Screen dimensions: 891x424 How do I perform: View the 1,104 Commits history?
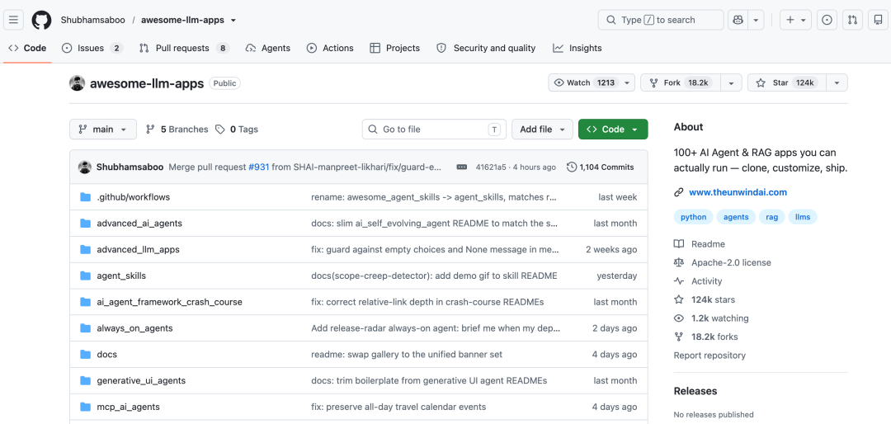pyautogui.click(x=601, y=167)
